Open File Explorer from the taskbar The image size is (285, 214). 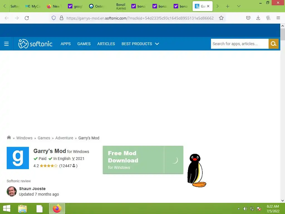(23, 208)
